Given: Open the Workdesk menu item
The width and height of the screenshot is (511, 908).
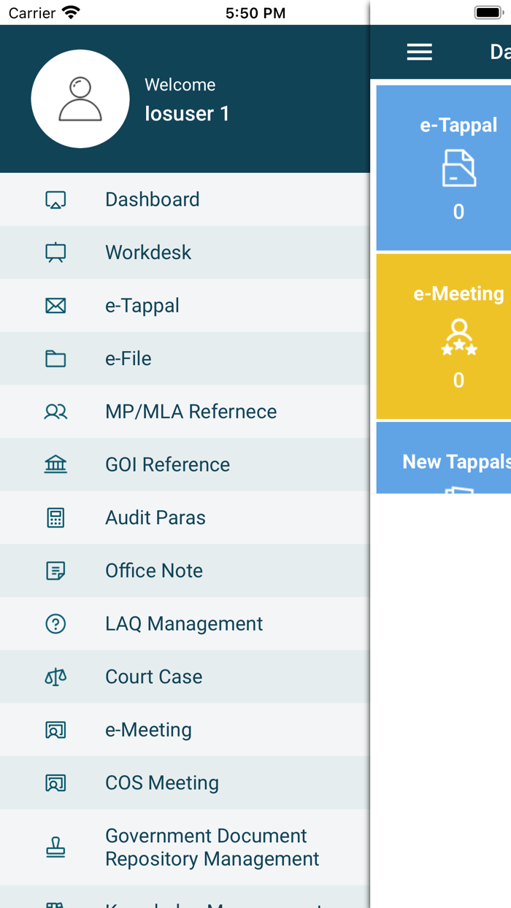Looking at the screenshot, I should [x=185, y=253].
